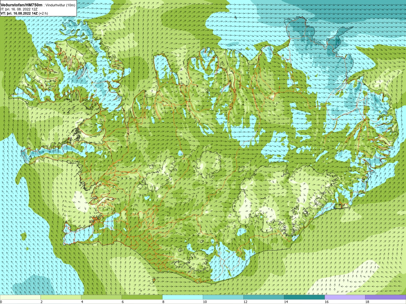This screenshot has width=406, height=304.
Task: Click the dark teal 14–16 legend swatch
Action: pyautogui.click(x=304, y=297)
